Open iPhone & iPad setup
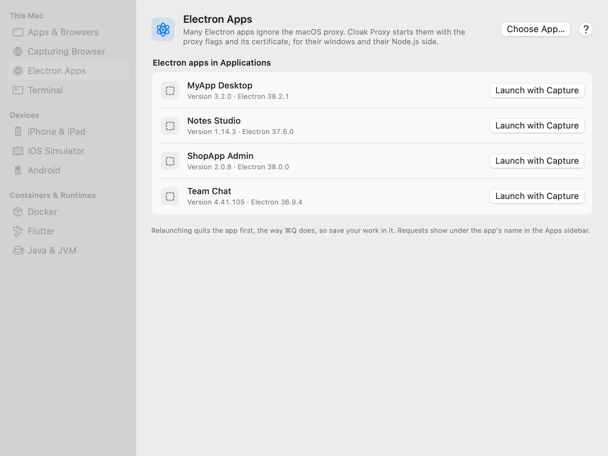Screen dimensions: 608x456 (68, 132)
